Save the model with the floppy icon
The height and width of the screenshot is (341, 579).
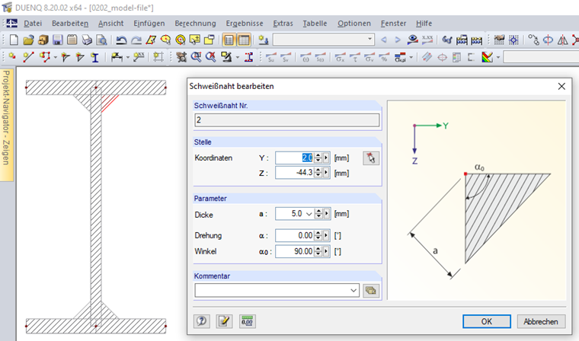(58, 40)
